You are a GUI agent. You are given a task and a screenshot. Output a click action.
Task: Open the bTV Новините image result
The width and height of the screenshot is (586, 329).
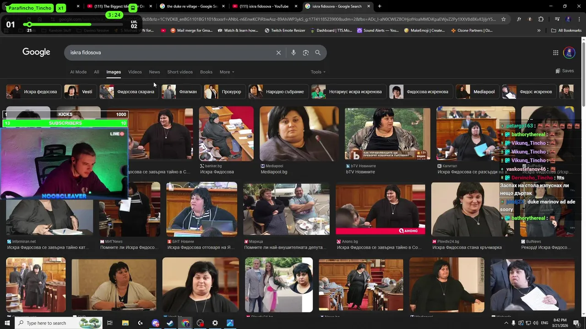pyautogui.click(x=387, y=134)
